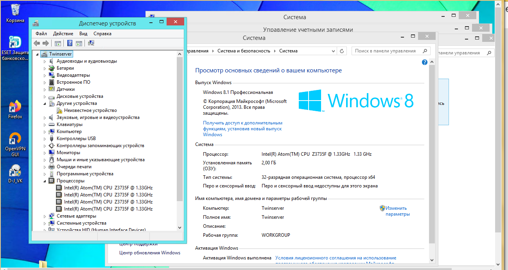This screenshot has height=270, width=508.
Task: Collapse the Процессоры tree node
Action: tap(45, 181)
